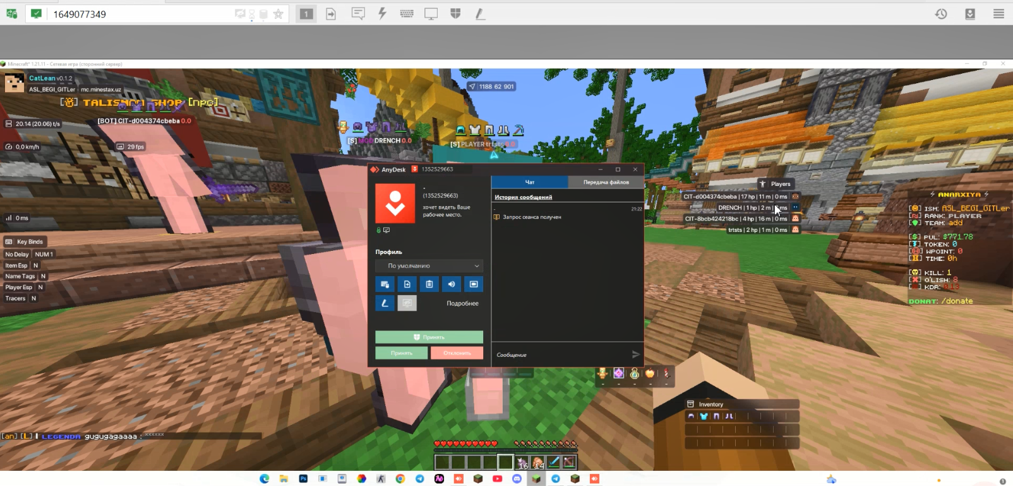The width and height of the screenshot is (1013, 486).
Task: Select monitor number 1 button
Action: [306, 14]
